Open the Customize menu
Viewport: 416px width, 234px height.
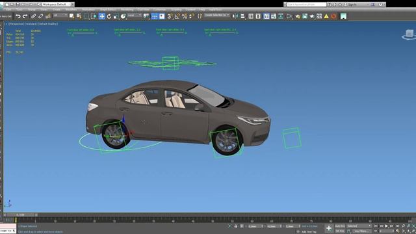pos(159,10)
